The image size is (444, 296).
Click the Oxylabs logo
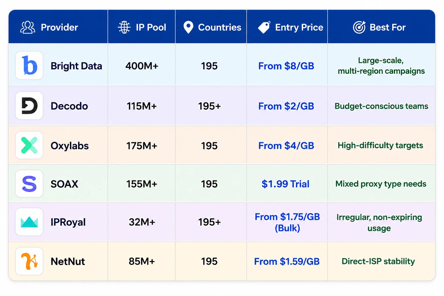[x=29, y=145]
